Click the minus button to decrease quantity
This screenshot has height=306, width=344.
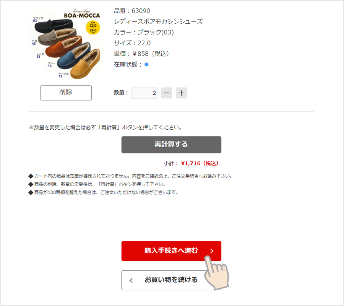167,93
